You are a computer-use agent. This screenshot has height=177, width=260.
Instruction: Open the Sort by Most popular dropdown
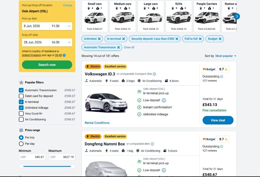coord(226,56)
